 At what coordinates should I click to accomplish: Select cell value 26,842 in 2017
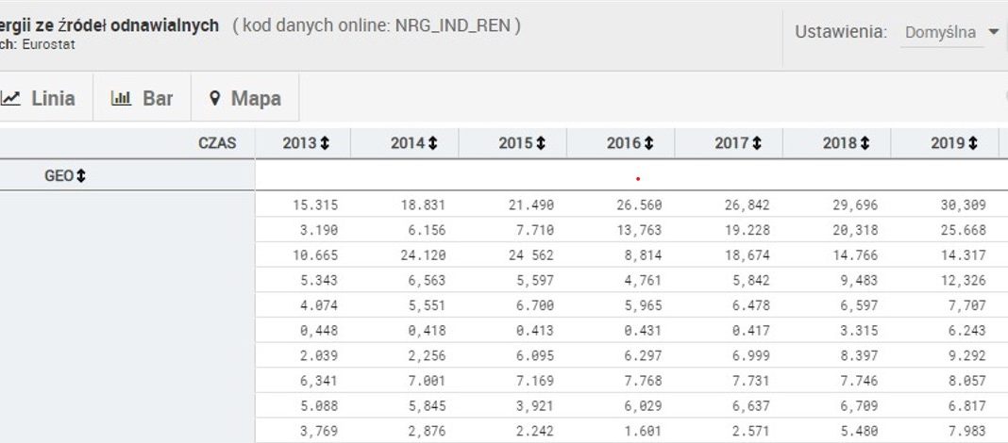747,205
